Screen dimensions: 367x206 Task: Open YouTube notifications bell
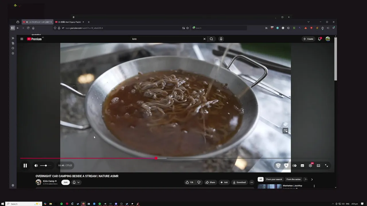click(319, 39)
